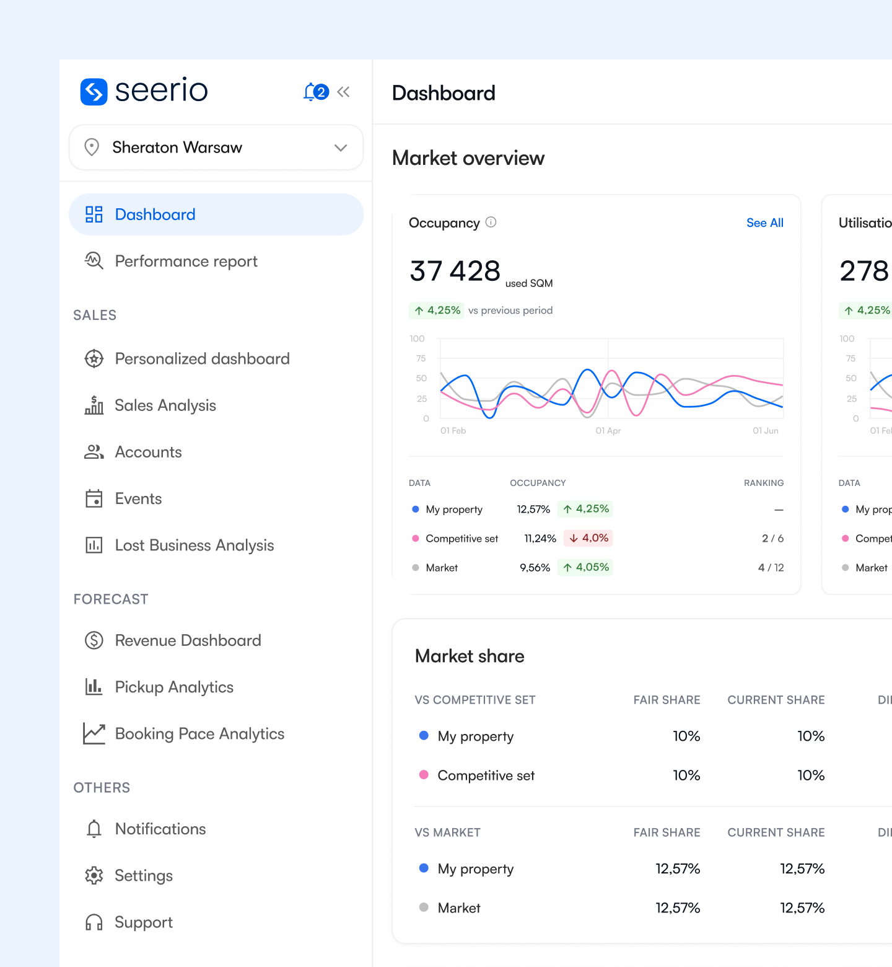This screenshot has height=967, width=892.
Task: Expand the Occupancy info tooltip icon
Action: point(491,223)
